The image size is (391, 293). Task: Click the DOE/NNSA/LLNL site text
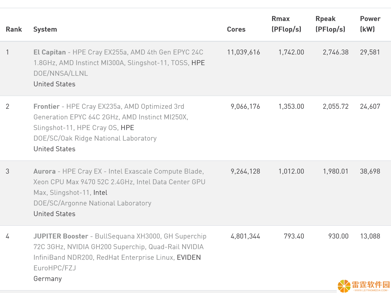coord(61,73)
